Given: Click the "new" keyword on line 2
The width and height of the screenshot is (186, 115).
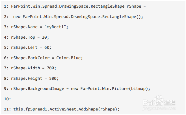Looking at the screenshot, I should pos(17,17).
